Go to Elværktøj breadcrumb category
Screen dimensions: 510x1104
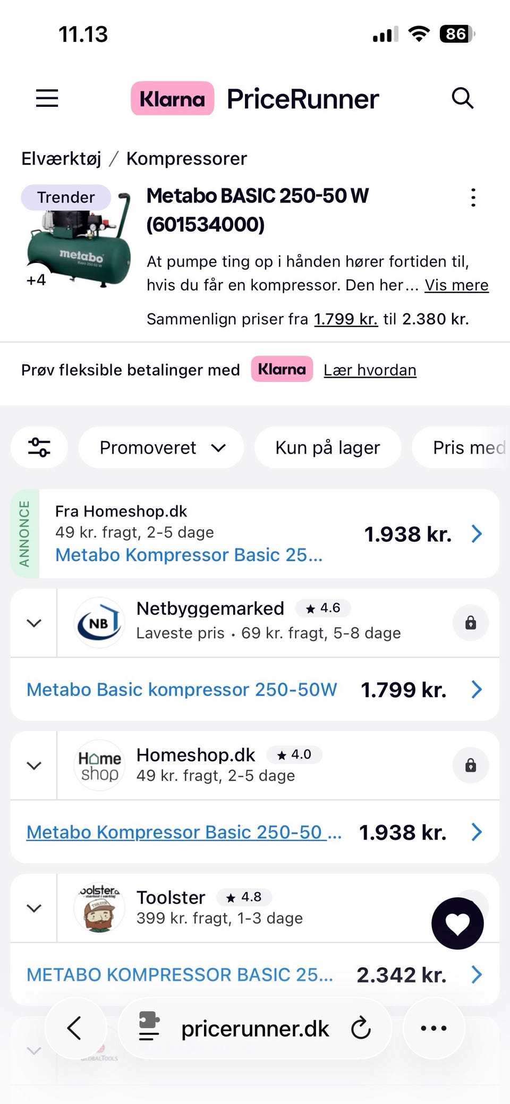pyautogui.click(x=61, y=158)
